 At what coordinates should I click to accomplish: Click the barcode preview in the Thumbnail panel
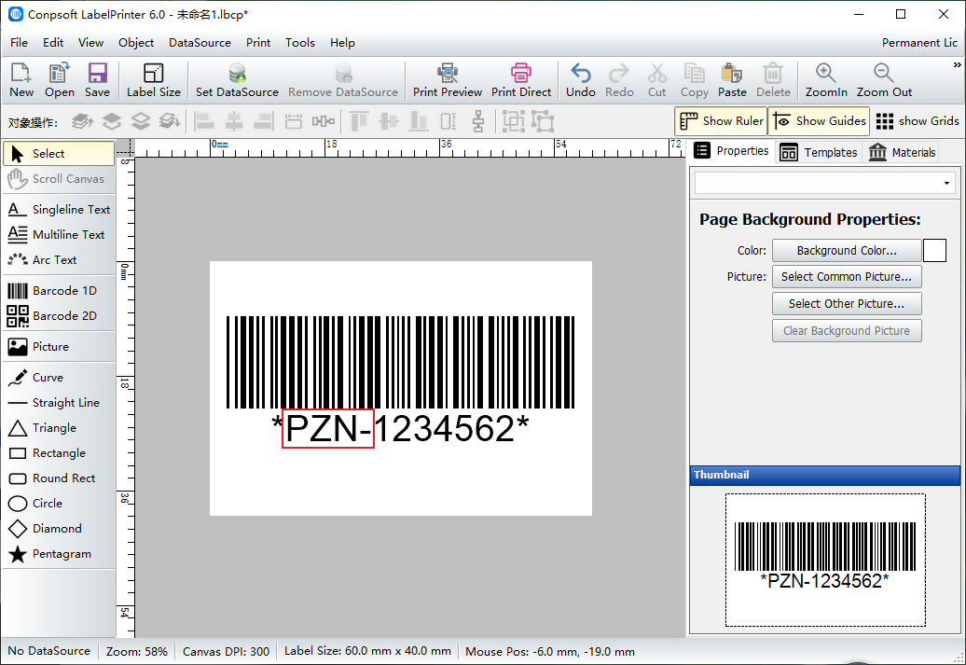point(825,560)
